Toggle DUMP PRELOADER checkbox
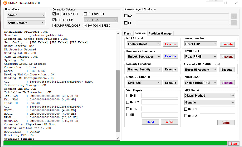Screen dimensions: 242x147 [x=54, y=26]
